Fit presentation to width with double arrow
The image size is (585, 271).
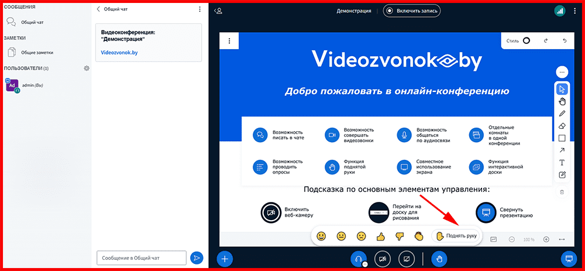coord(562,239)
